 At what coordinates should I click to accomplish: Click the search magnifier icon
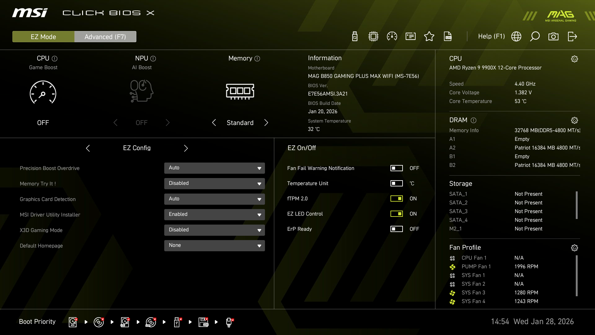pyautogui.click(x=535, y=37)
